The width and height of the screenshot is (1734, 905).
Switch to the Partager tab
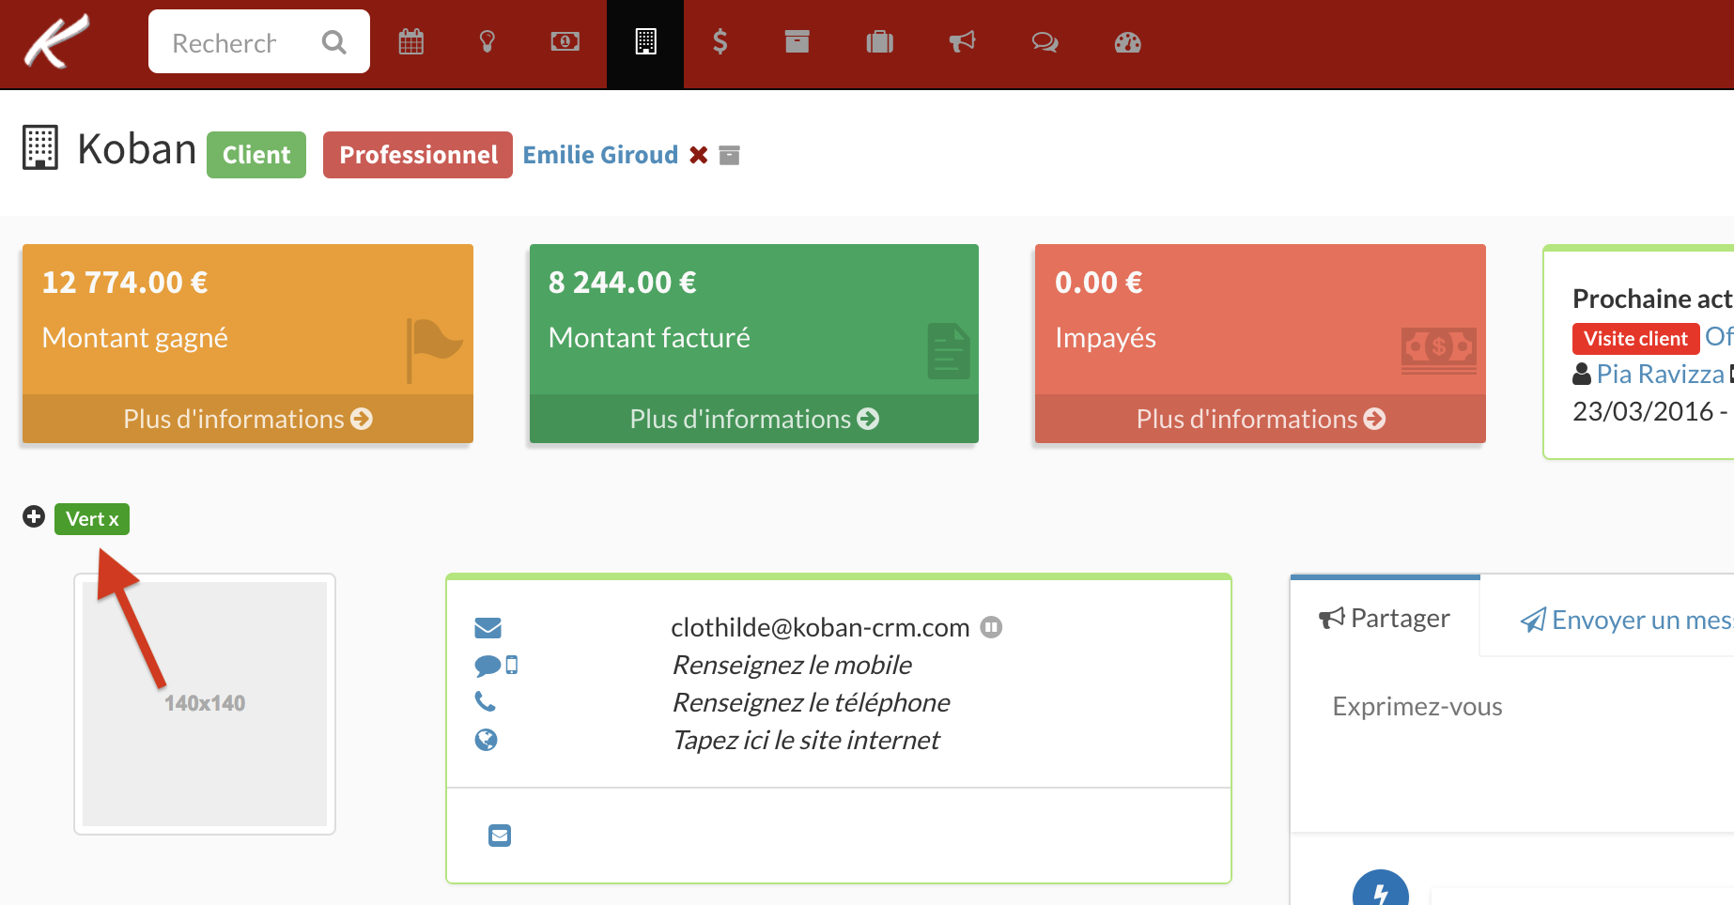[x=1385, y=618]
